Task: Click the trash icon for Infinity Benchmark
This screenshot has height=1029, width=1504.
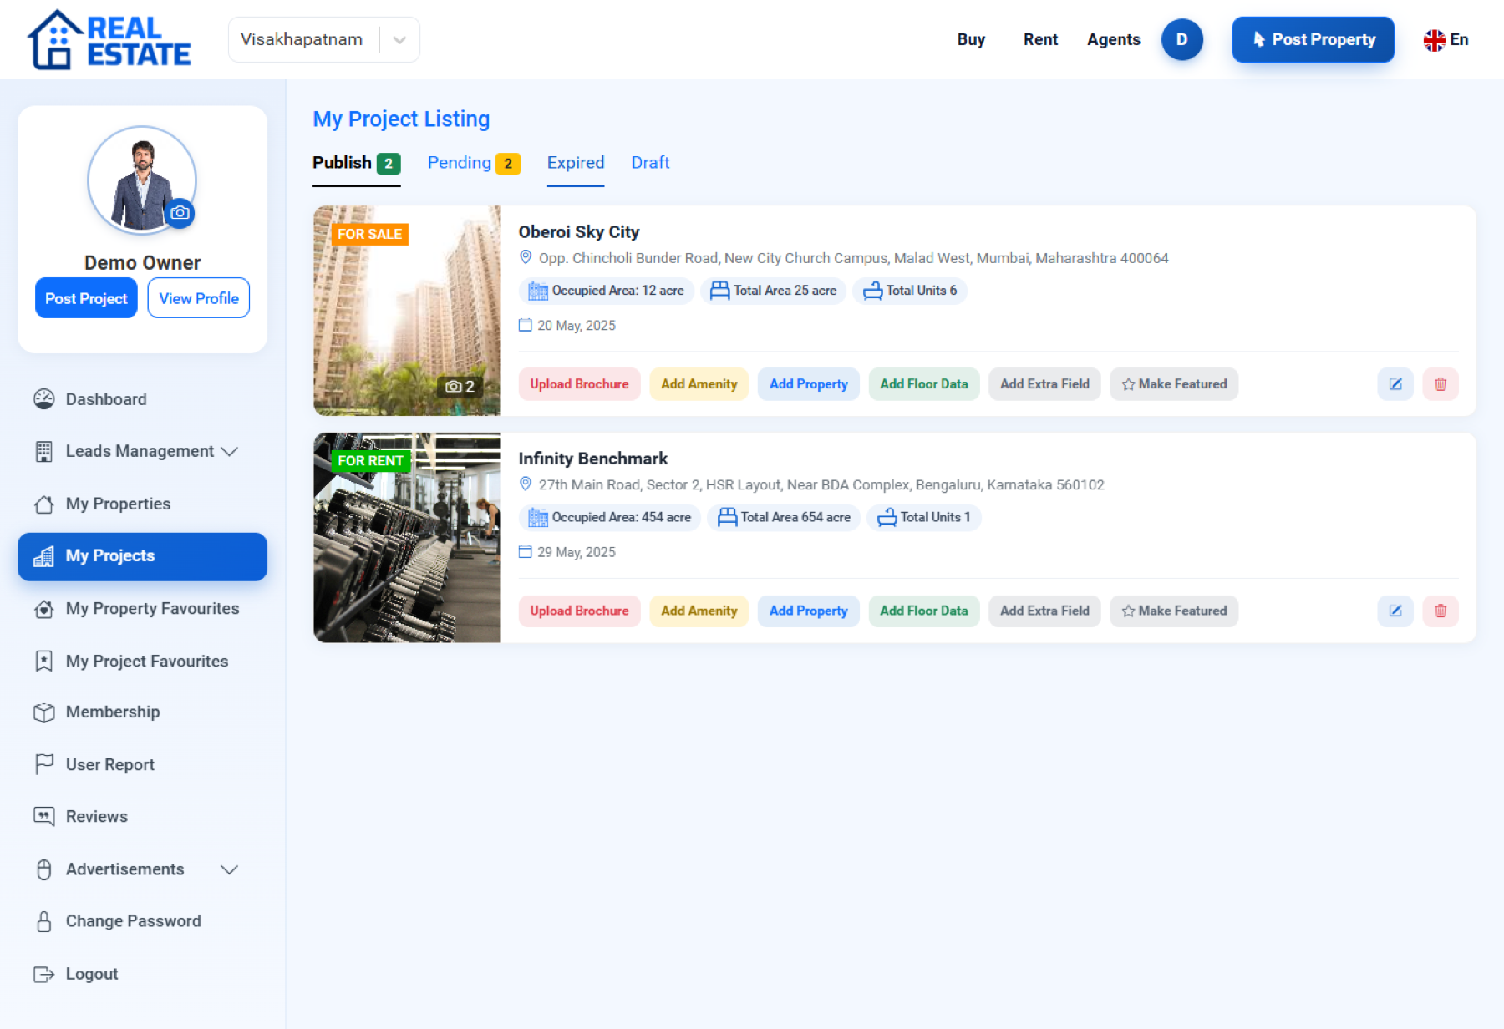Action: tap(1440, 611)
